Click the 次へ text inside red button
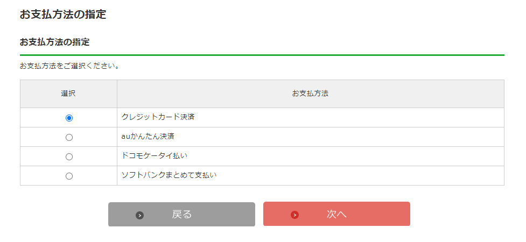 click(x=336, y=214)
